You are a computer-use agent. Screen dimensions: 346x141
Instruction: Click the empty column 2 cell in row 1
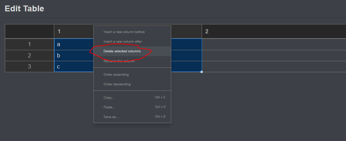click(x=273, y=44)
